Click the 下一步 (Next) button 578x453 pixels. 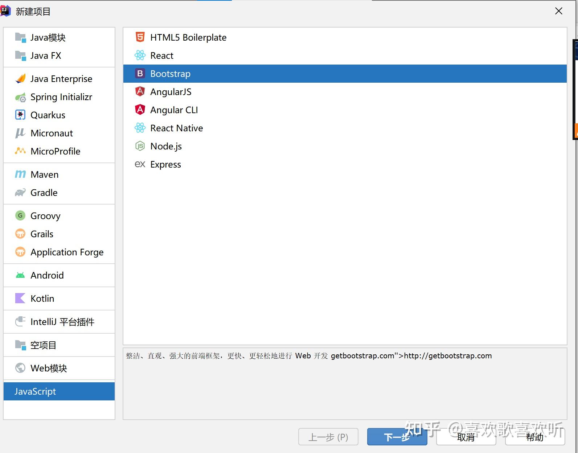[397, 437]
